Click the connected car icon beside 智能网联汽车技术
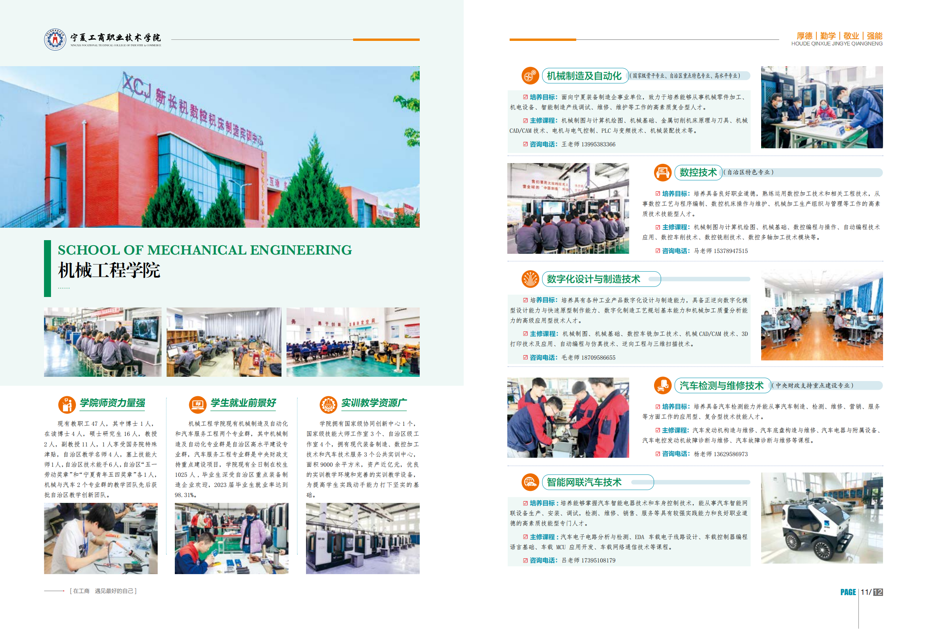Image resolution: width=927 pixels, height=629 pixels. [x=530, y=482]
